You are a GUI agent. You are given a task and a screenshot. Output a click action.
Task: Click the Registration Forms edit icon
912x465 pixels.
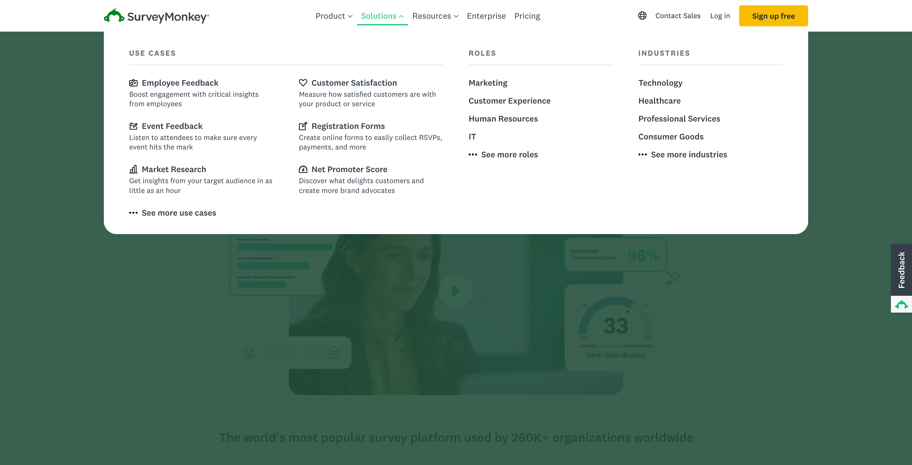pyautogui.click(x=303, y=126)
